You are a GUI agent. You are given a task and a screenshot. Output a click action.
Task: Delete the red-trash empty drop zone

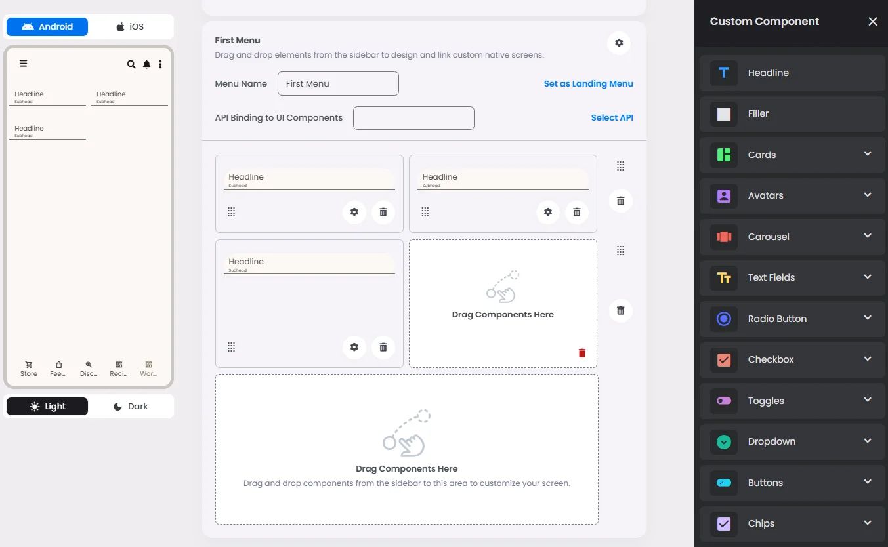[x=581, y=353]
